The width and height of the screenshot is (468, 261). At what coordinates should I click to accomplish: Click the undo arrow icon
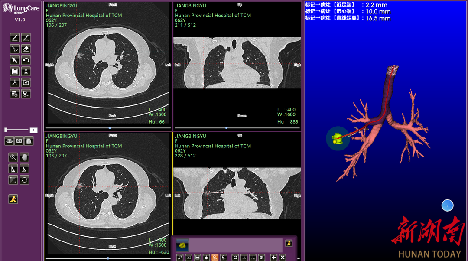click(x=26, y=60)
